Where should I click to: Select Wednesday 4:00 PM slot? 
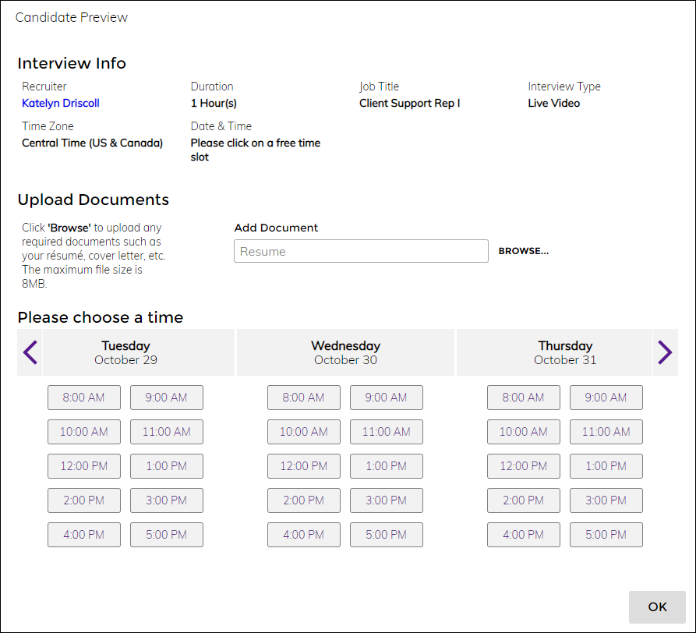(304, 535)
